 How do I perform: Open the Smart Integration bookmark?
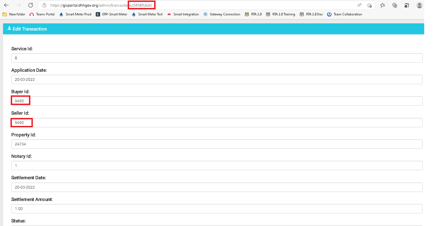tap(183, 14)
